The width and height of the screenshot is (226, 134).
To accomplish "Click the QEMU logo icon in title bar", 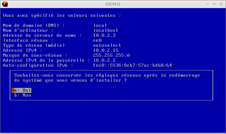I will [x=5, y=4].
